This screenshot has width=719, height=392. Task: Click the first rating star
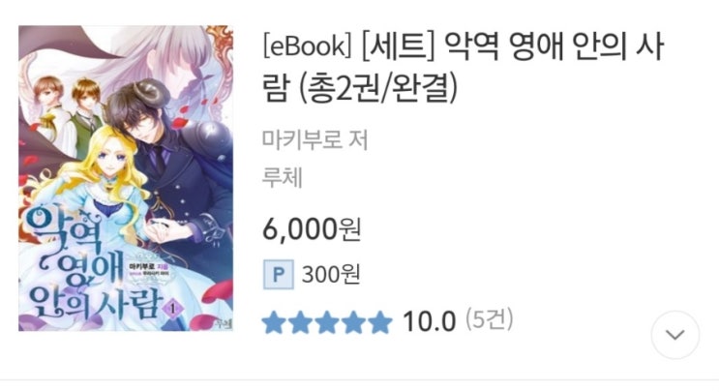(274, 322)
